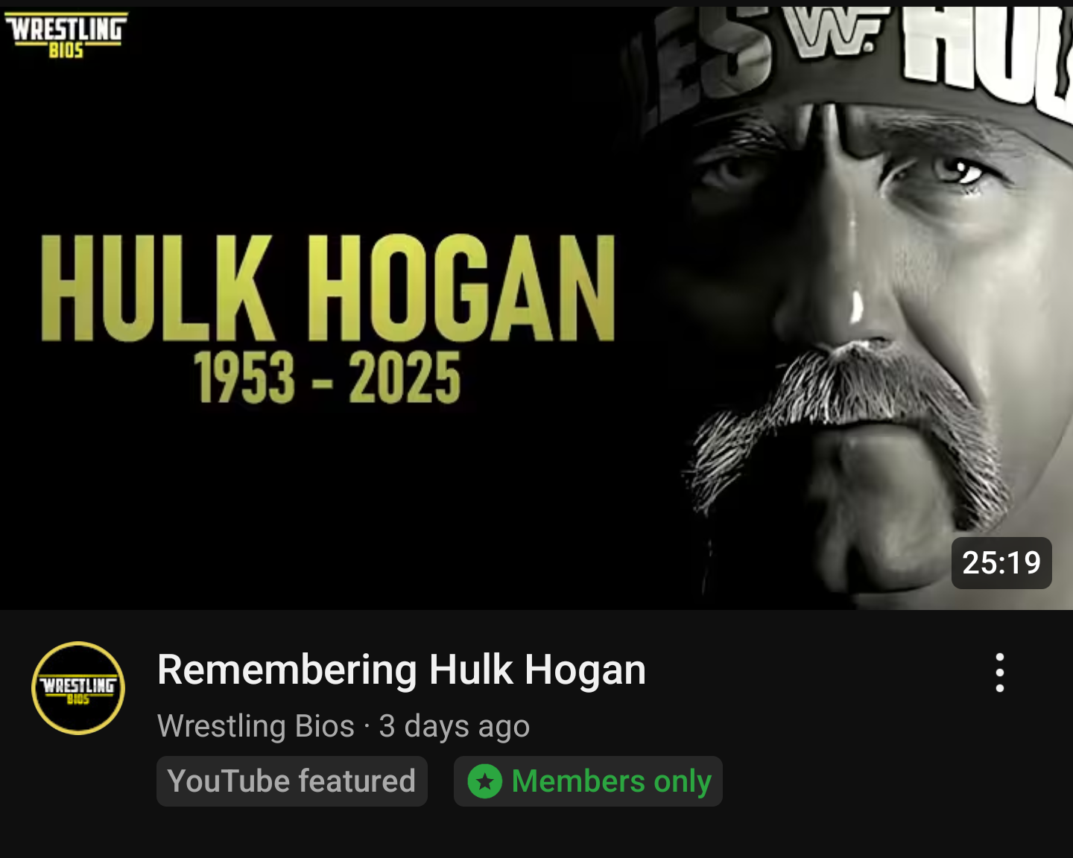The image size is (1073, 858).
Task: Click the Wrestling Bios channel name text
Action: 256,726
